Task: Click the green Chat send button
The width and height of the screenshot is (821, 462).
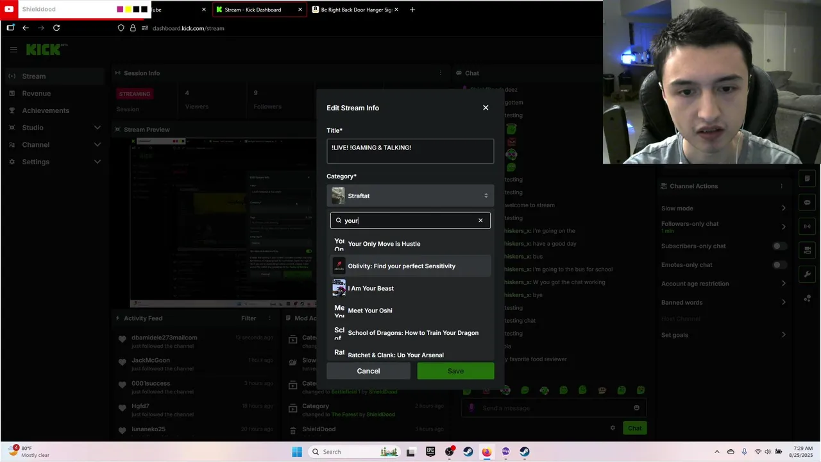Action: point(634,428)
